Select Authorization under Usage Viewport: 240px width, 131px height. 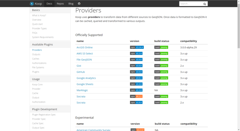[39, 102]
